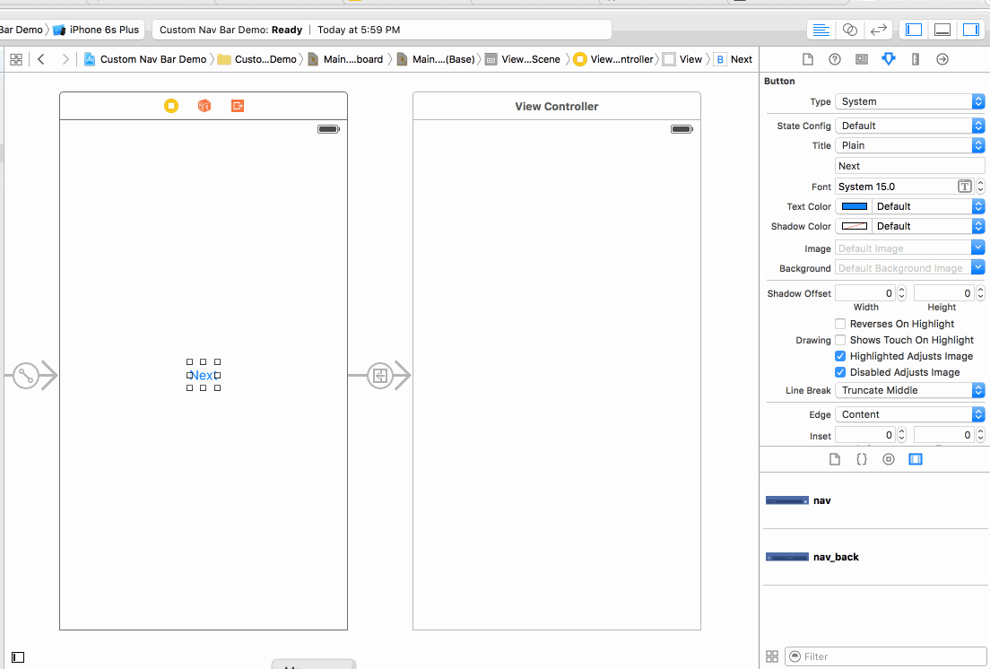This screenshot has height=669, width=990.
Task: Select the second View Controller title bar
Action: pyautogui.click(x=557, y=106)
